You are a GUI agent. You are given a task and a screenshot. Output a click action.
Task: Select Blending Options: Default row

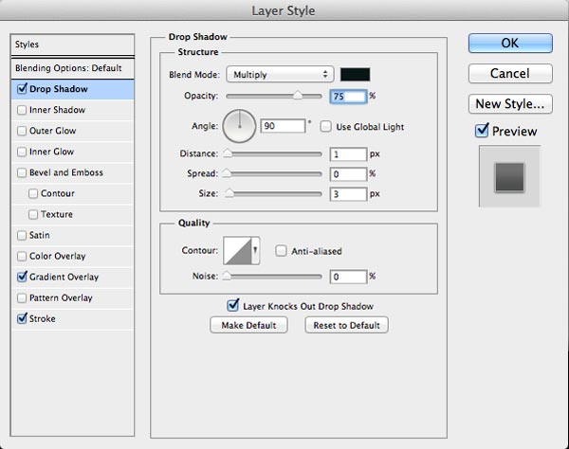[x=73, y=68]
